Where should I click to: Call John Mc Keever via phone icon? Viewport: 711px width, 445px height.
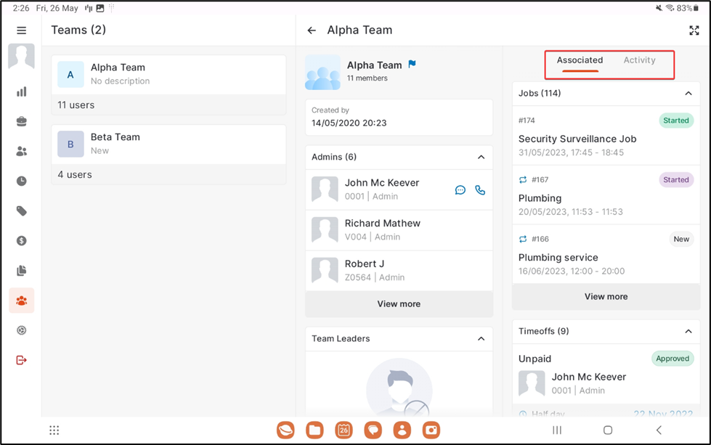click(x=480, y=190)
